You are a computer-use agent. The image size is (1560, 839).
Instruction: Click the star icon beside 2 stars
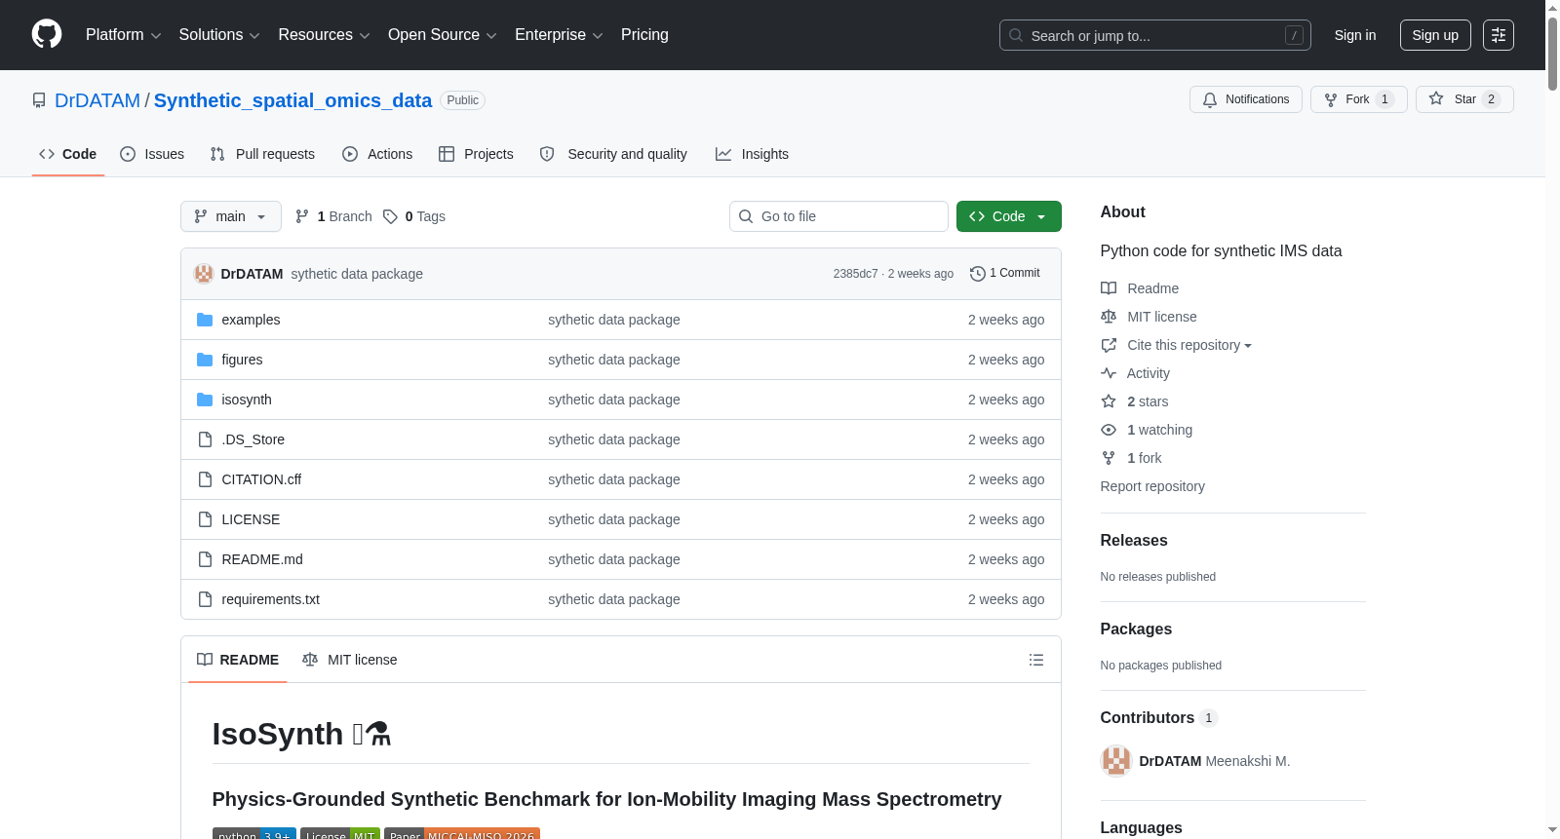pos(1109,401)
